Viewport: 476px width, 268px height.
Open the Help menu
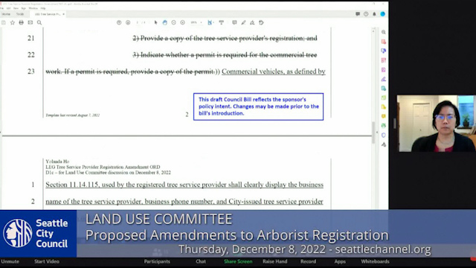(x=43, y=8)
